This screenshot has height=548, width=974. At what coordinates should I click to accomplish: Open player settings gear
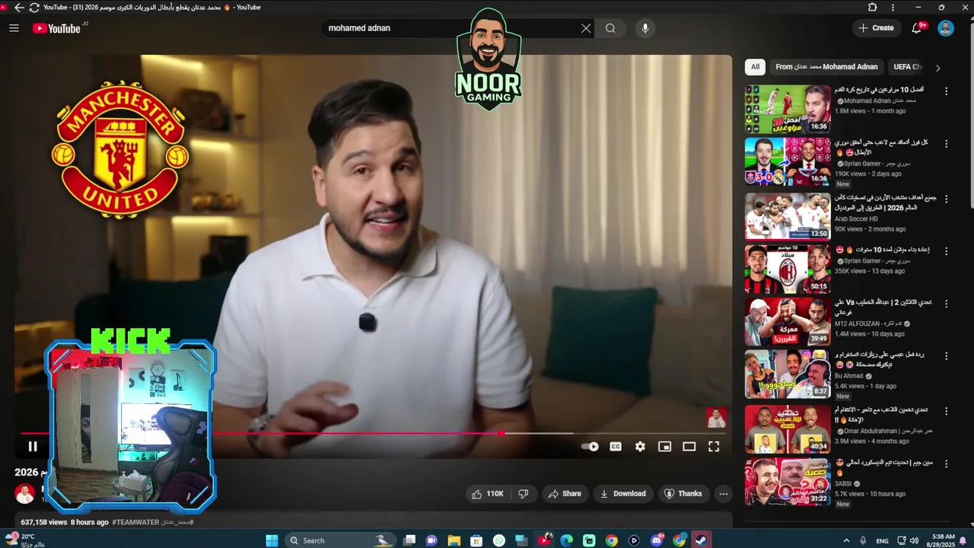click(640, 447)
